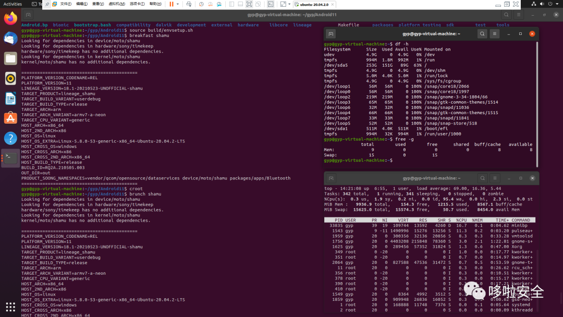Click the Android11 terminal window title

[x=292, y=15]
